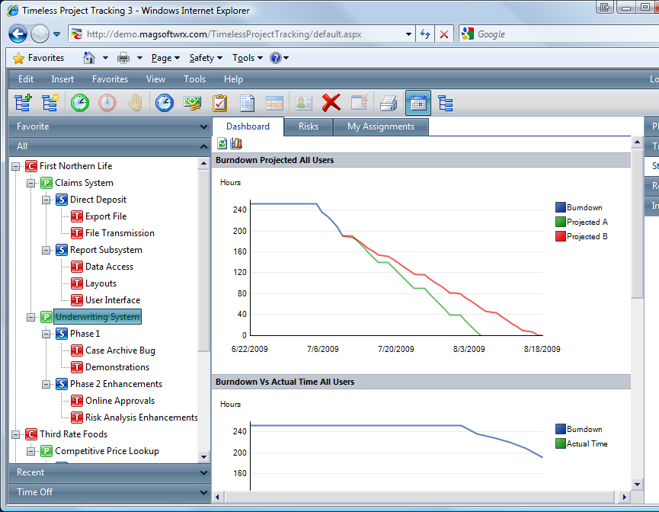
Task: Click the green clock start timer icon
Action: point(80,103)
